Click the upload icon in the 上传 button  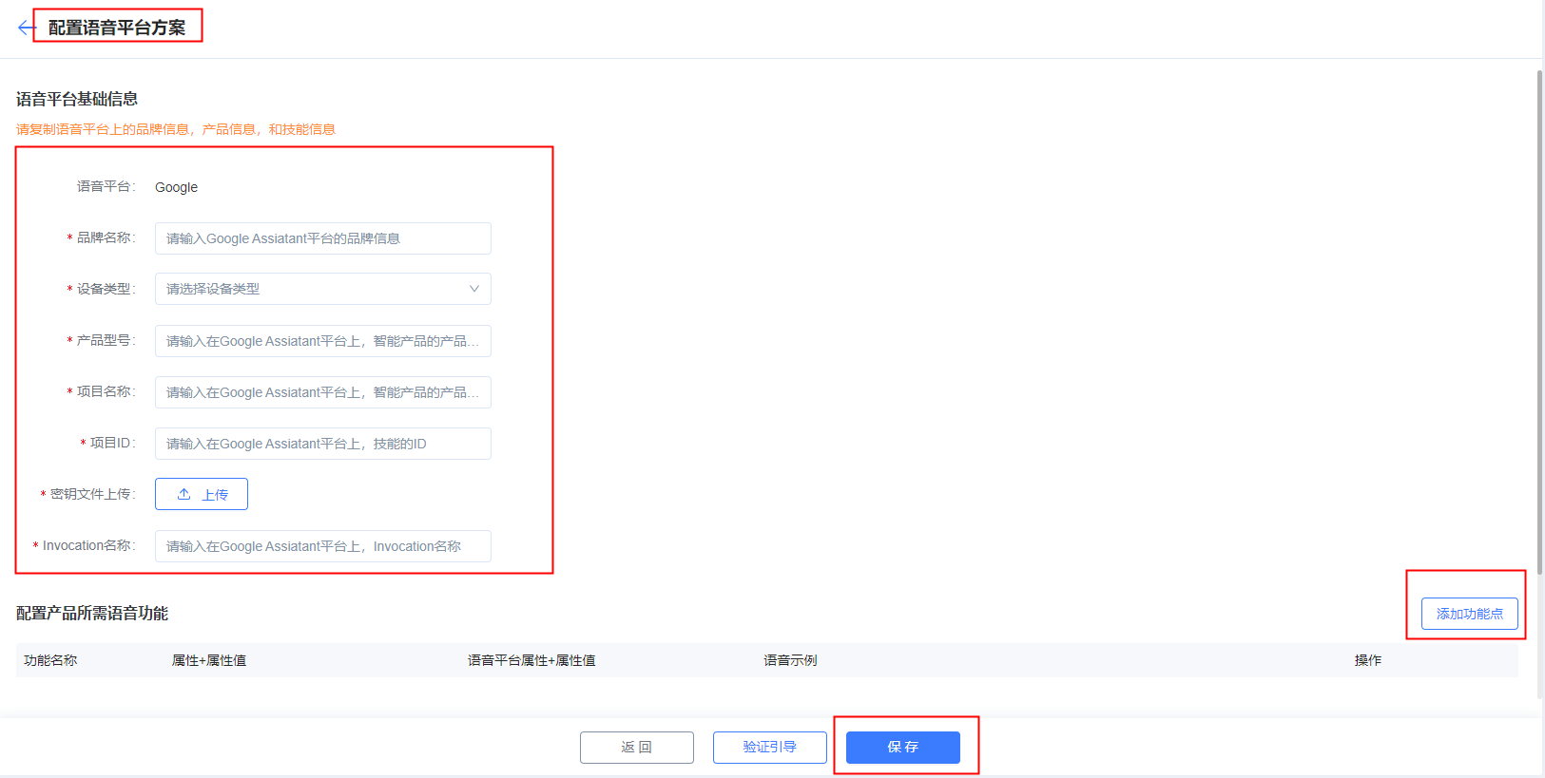pos(184,494)
